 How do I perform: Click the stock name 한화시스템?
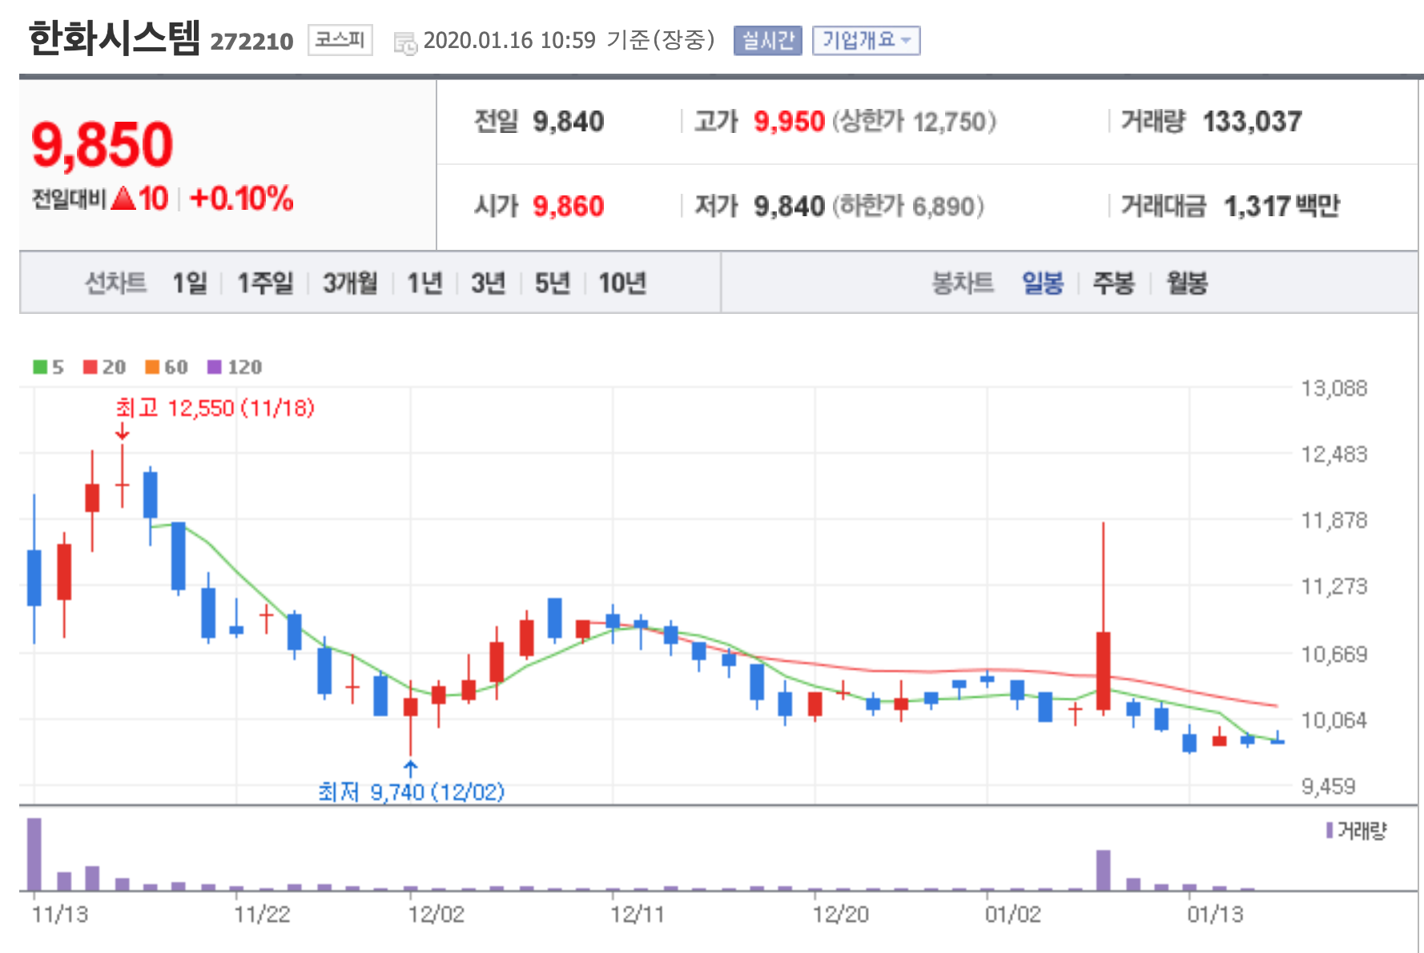pos(115,38)
